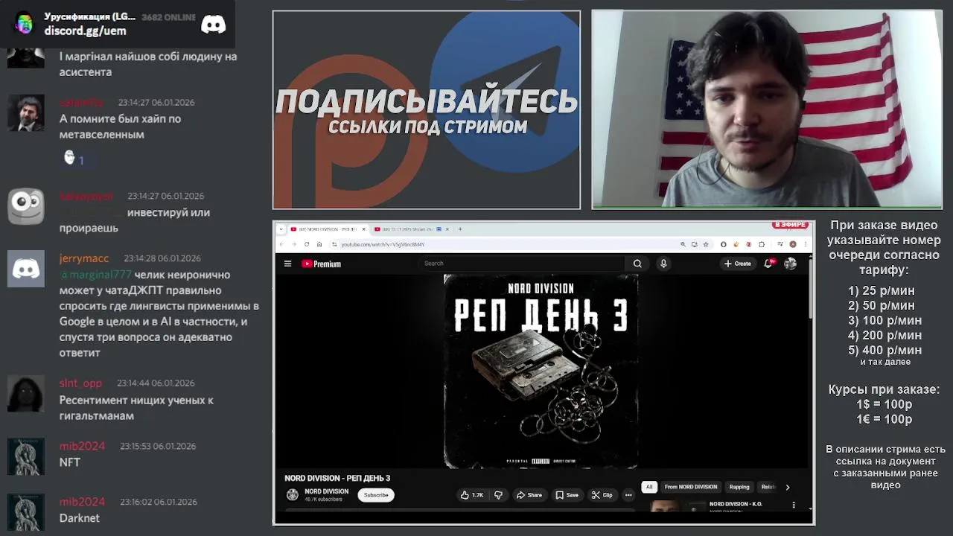Open more actions ellipsis under video
The image size is (953, 536).
point(628,495)
